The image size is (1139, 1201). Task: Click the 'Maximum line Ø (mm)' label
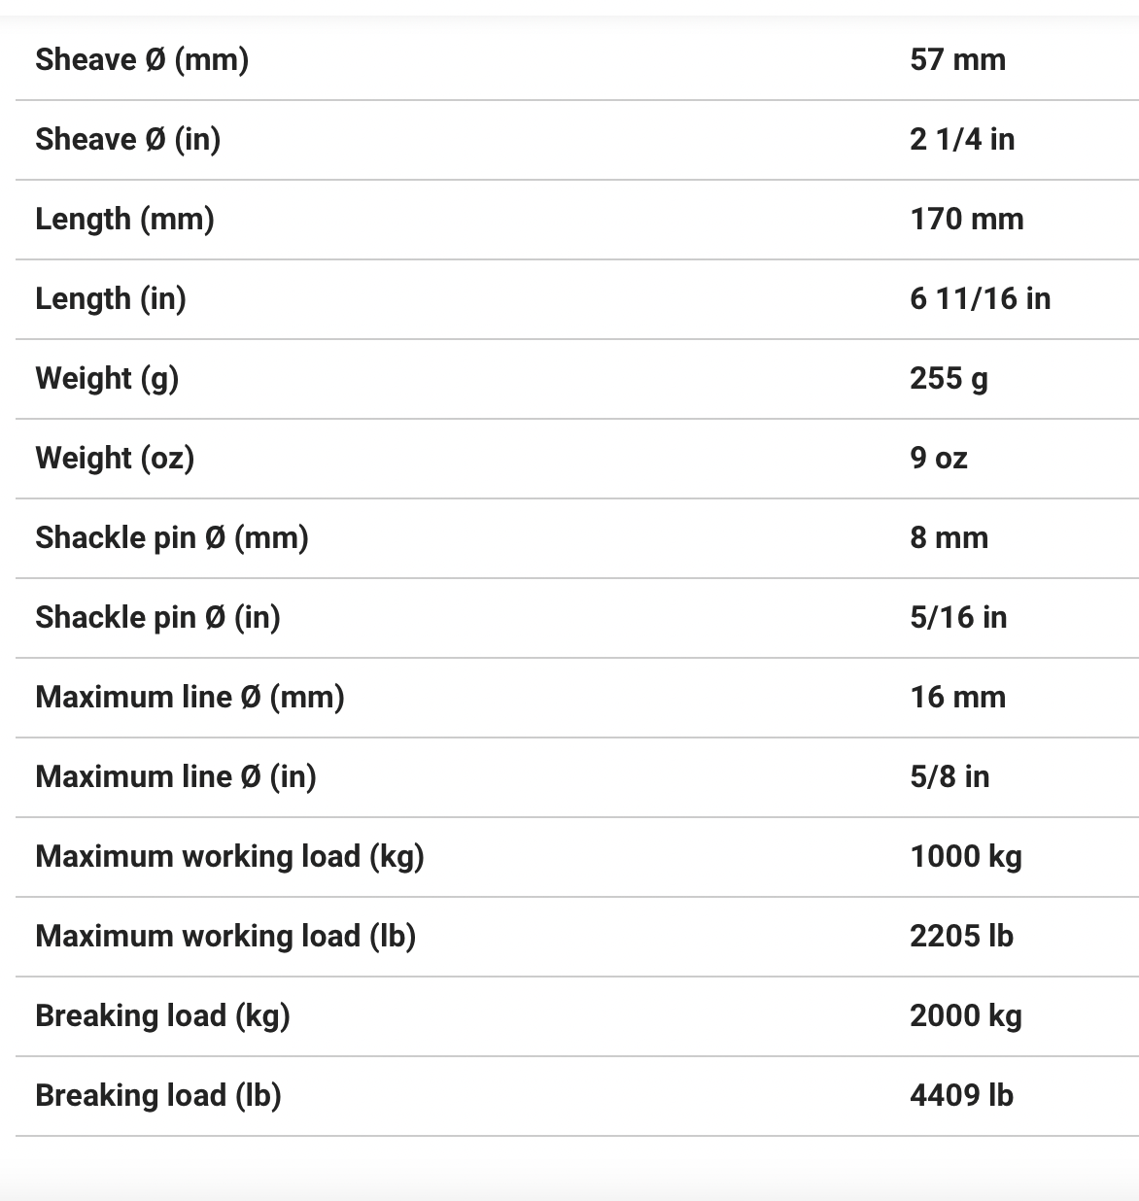[190, 698]
